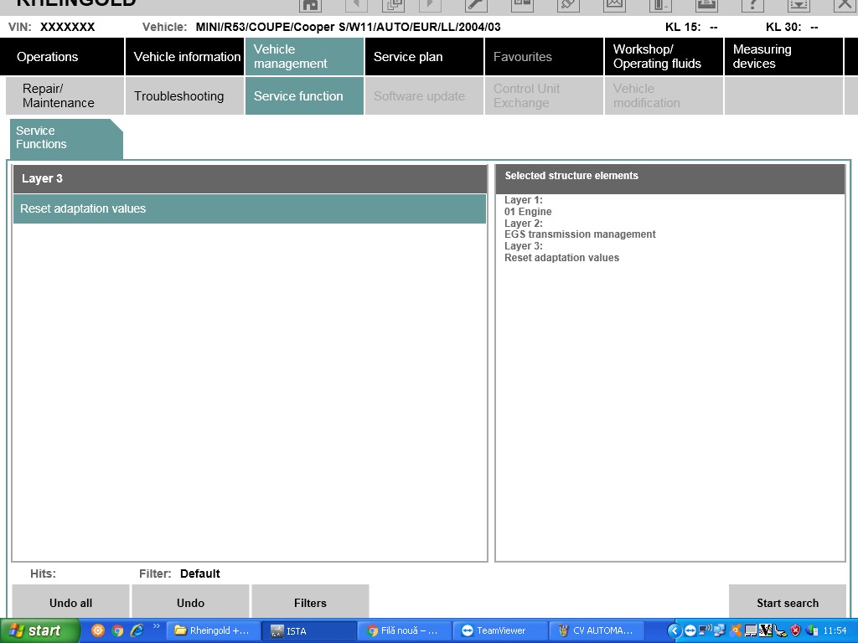Open Chrome from quick launch bar
This screenshot has width=858, height=643.
point(117,630)
